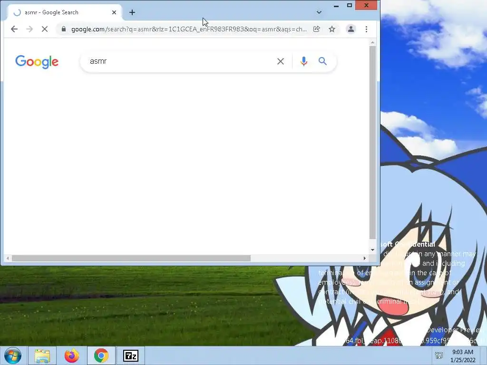Launch Firefox from the taskbar
The width and height of the screenshot is (487, 365).
(72, 355)
